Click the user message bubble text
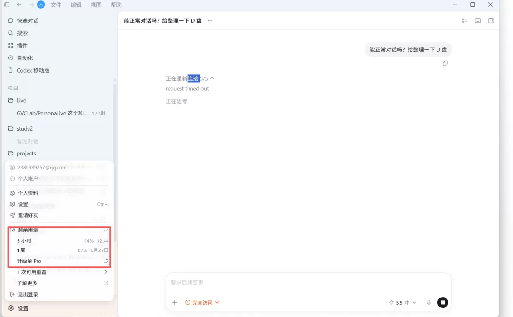The height and width of the screenshot is (317, 513). pyautogui.click(x=408, y=50)
